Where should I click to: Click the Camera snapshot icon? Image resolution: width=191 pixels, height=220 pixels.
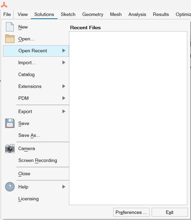10,148
